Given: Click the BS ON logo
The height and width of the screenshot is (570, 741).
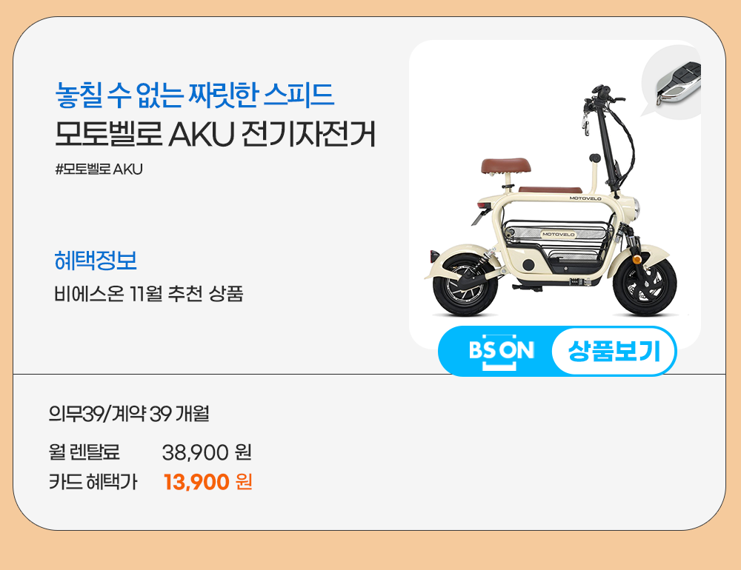Looking at the screenshot, I should click(501, 352).
